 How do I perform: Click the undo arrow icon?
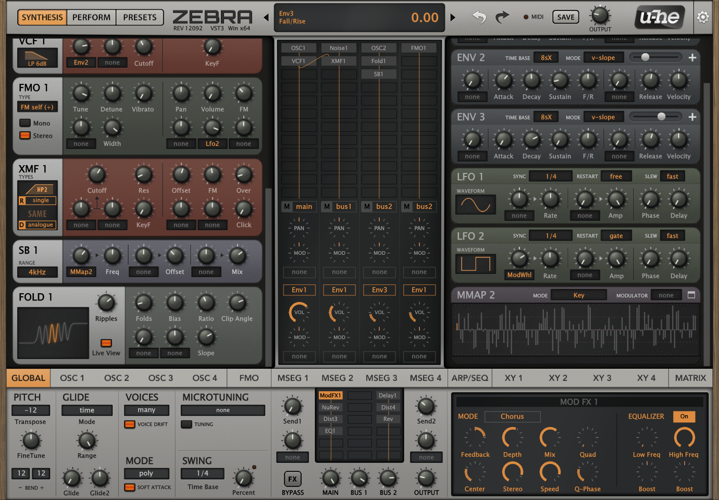point(479,17)
